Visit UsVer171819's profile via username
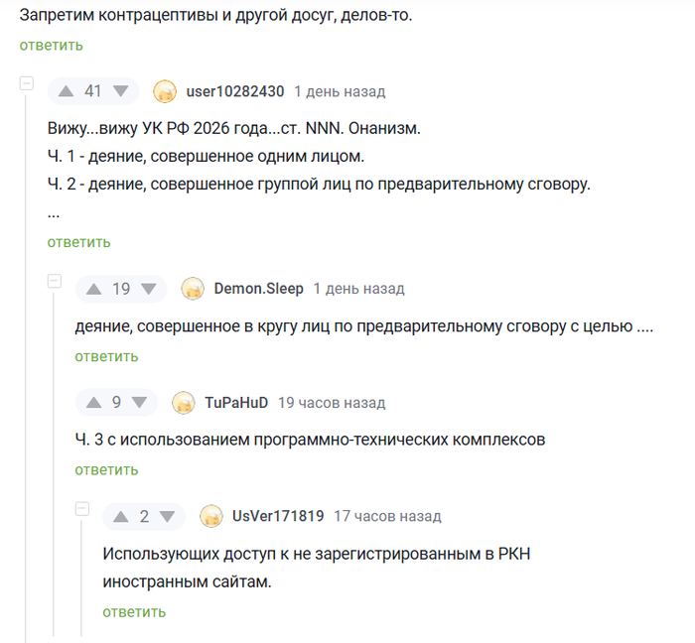Image resolution: width=695 pixels, height=643 pixels. coord(278,516)
